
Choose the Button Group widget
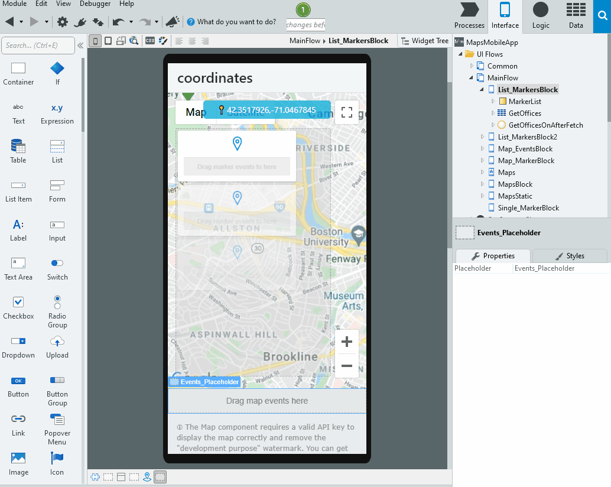(57, 391)
